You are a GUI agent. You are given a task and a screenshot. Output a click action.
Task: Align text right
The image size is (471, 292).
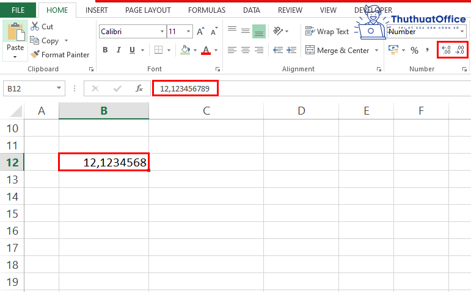259,50
